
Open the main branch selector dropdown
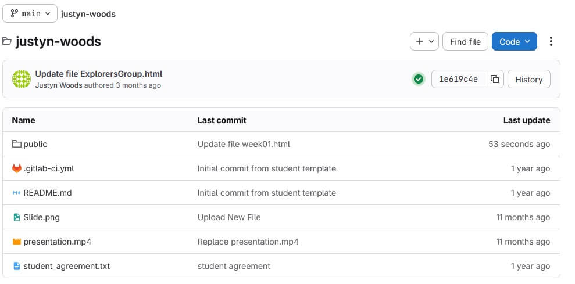(x=30, y=13)
